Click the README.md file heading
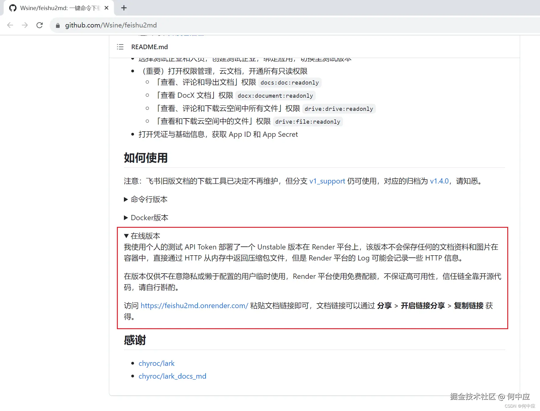 [149, 47]
